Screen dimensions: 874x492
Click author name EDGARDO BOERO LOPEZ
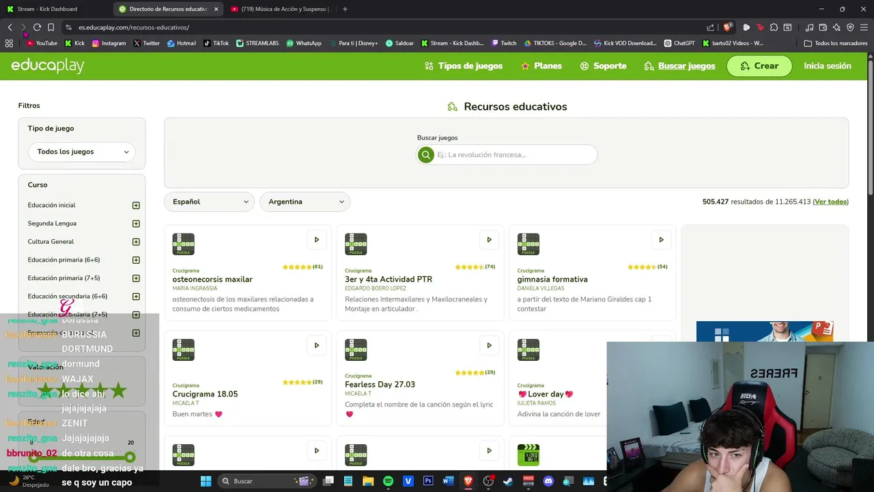pyautogui.click(x=376, y=288)
